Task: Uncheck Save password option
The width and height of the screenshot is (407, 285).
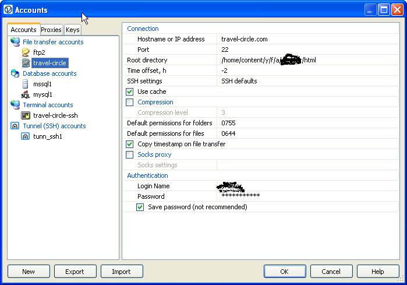Action: (140, 207)
